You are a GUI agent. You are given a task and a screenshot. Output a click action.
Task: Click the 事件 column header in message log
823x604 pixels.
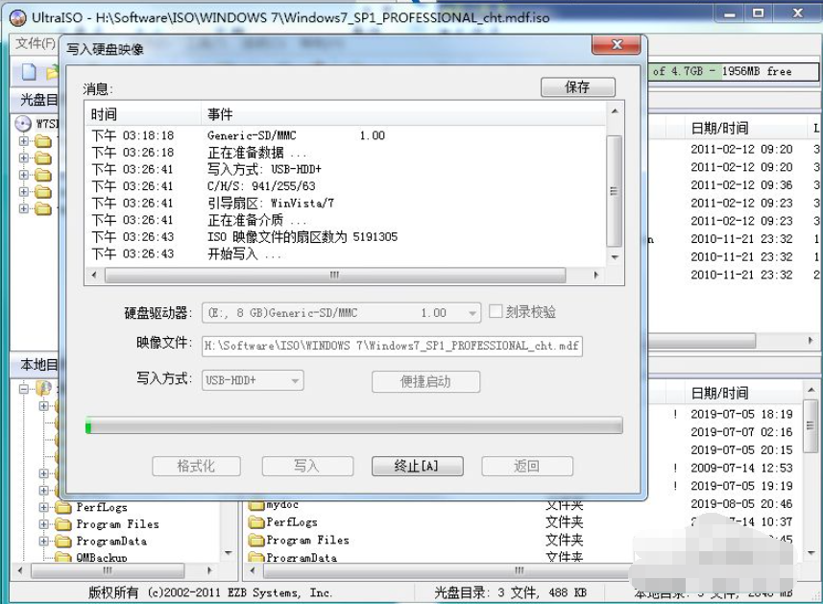click(x=220, y=114)
